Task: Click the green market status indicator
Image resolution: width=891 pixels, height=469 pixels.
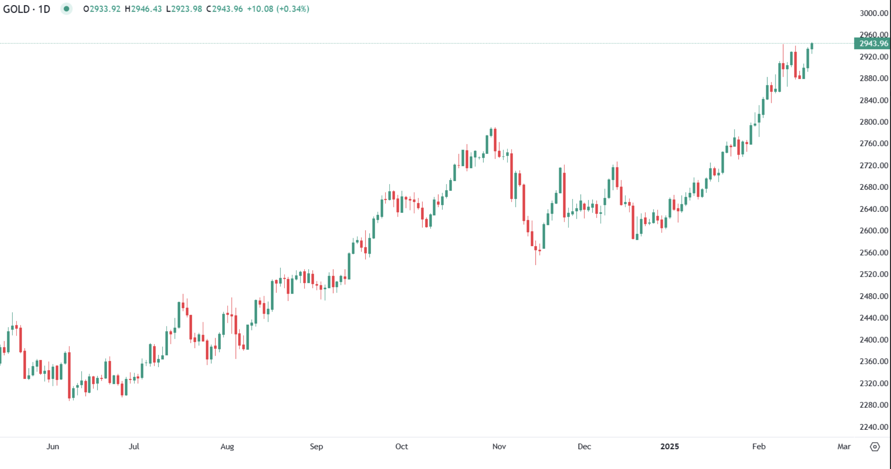Action: 66,9
